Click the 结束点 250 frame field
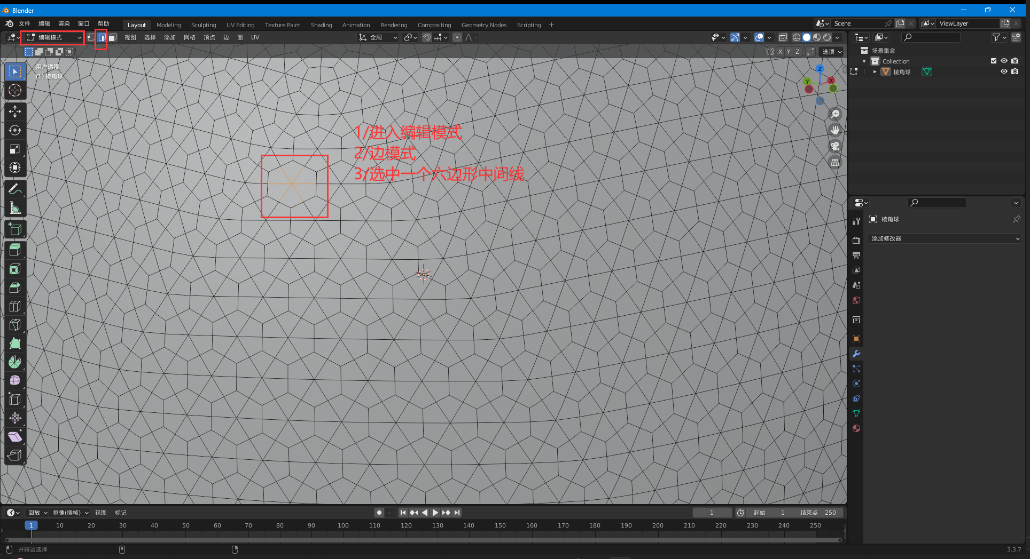The width and height of the screenshot is (1030, 559). click(818, 513)
